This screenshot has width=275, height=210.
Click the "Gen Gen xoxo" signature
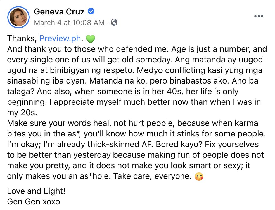click(34, 202)
